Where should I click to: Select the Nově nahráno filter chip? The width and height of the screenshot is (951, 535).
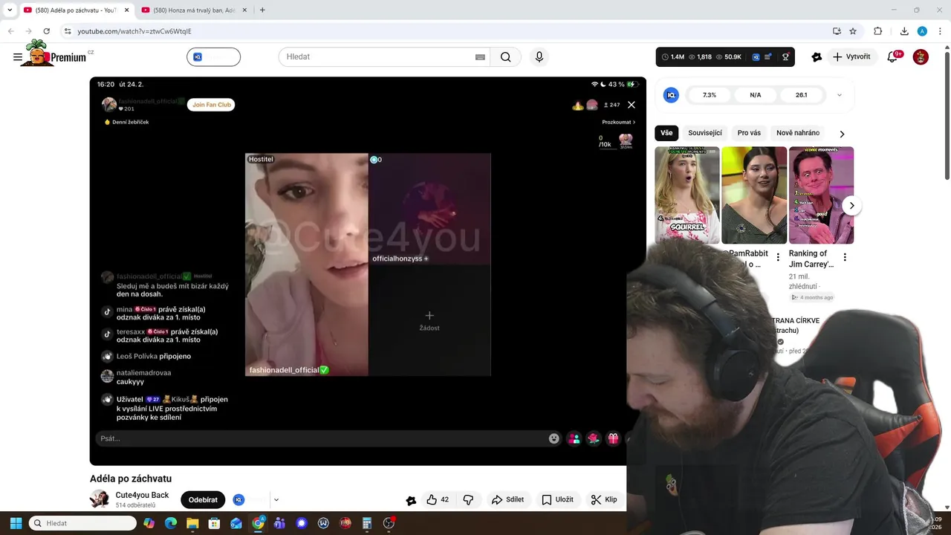point(798,133)
